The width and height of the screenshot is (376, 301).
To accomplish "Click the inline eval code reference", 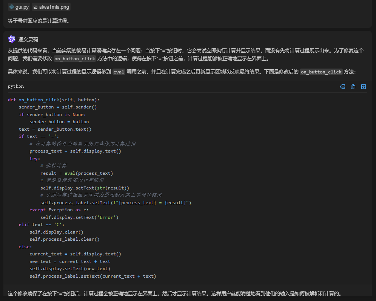I will point(119,72).
